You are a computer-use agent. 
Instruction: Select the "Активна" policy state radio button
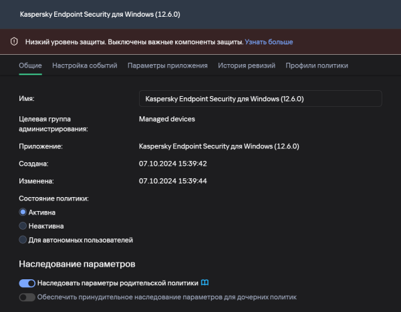(23, 212)
